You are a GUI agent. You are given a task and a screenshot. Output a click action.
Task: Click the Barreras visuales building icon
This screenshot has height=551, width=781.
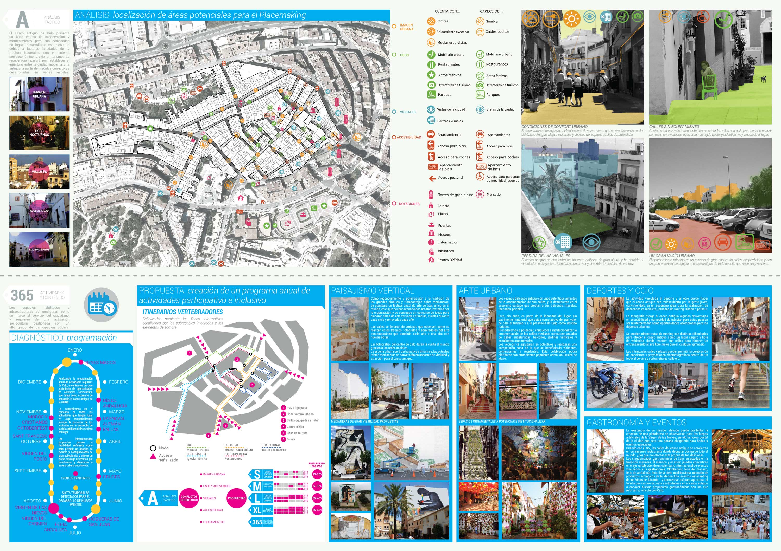431,120
